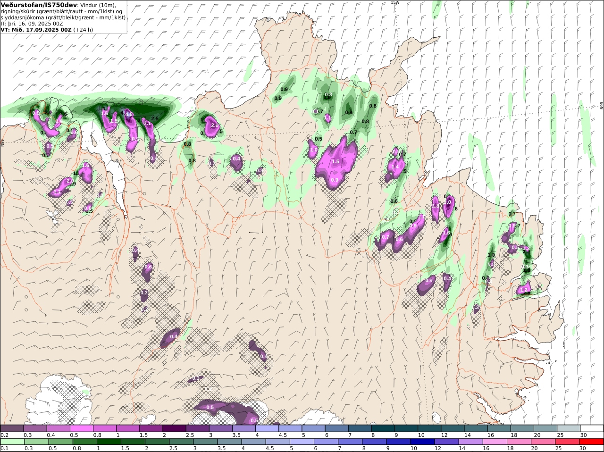Click the bright red rain swatch for 30
604x452 pixels.
pyautogui.click(x=592, y=442)
